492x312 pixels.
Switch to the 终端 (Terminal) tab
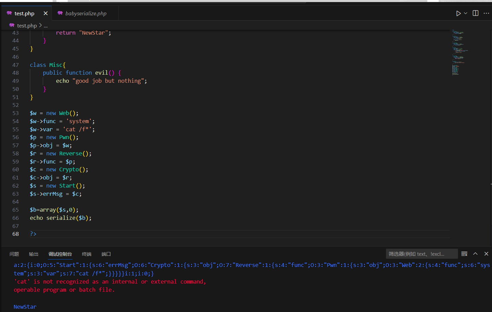coord(87,254)
